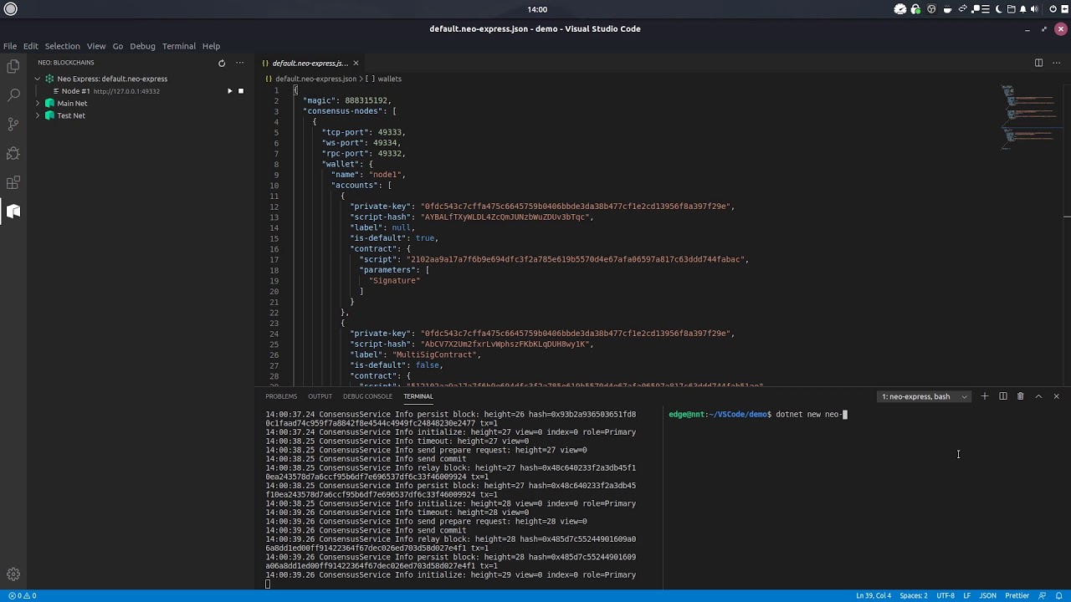Kill terminal using the trash icon
This screenshot has width=1071, height=602.
1020,396
